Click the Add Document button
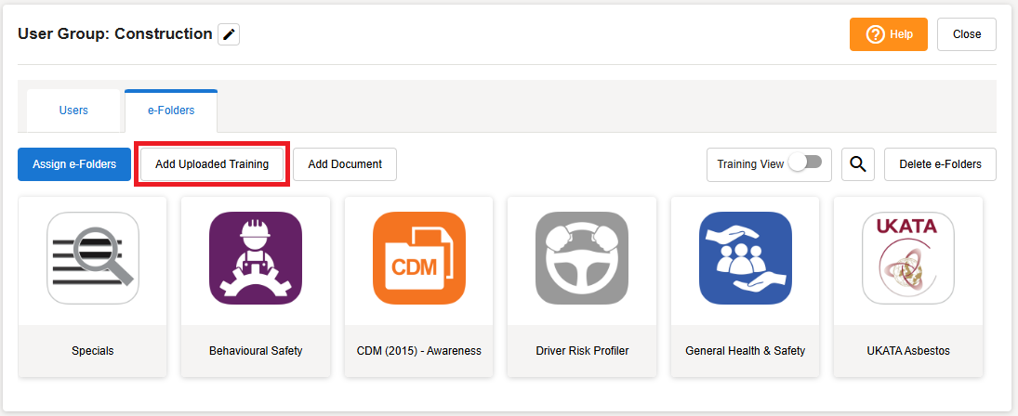The image size is (1018, 416). click(x=345, y=164)
